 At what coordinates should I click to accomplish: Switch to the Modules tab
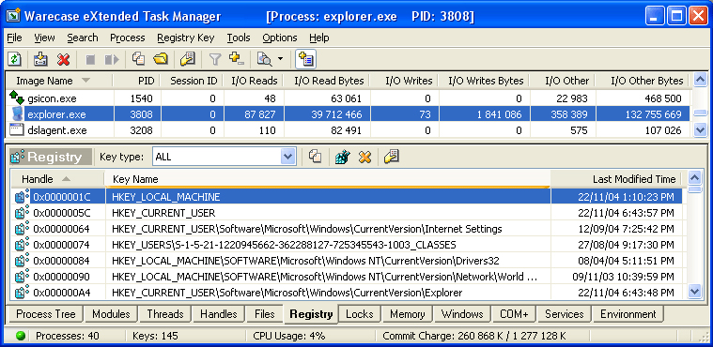(x=111, y=314)
